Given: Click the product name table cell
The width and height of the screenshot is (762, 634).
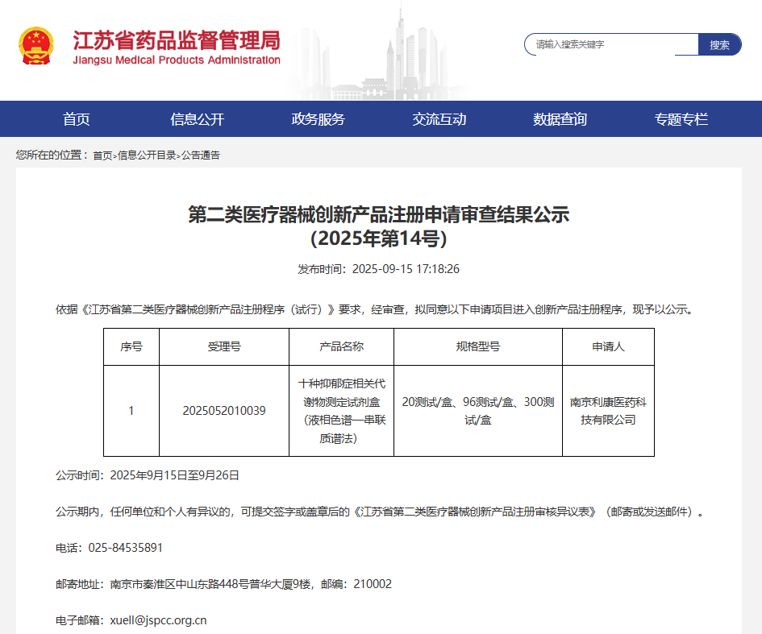Looking at the screenshot, I should [x=341, y=411].
